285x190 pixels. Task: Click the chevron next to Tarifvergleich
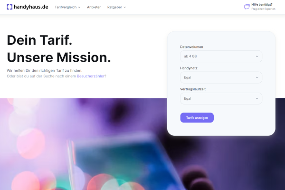pos(79,7)
